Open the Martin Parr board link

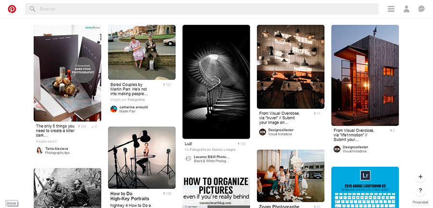pyautogui.click(x=127, y=111)
